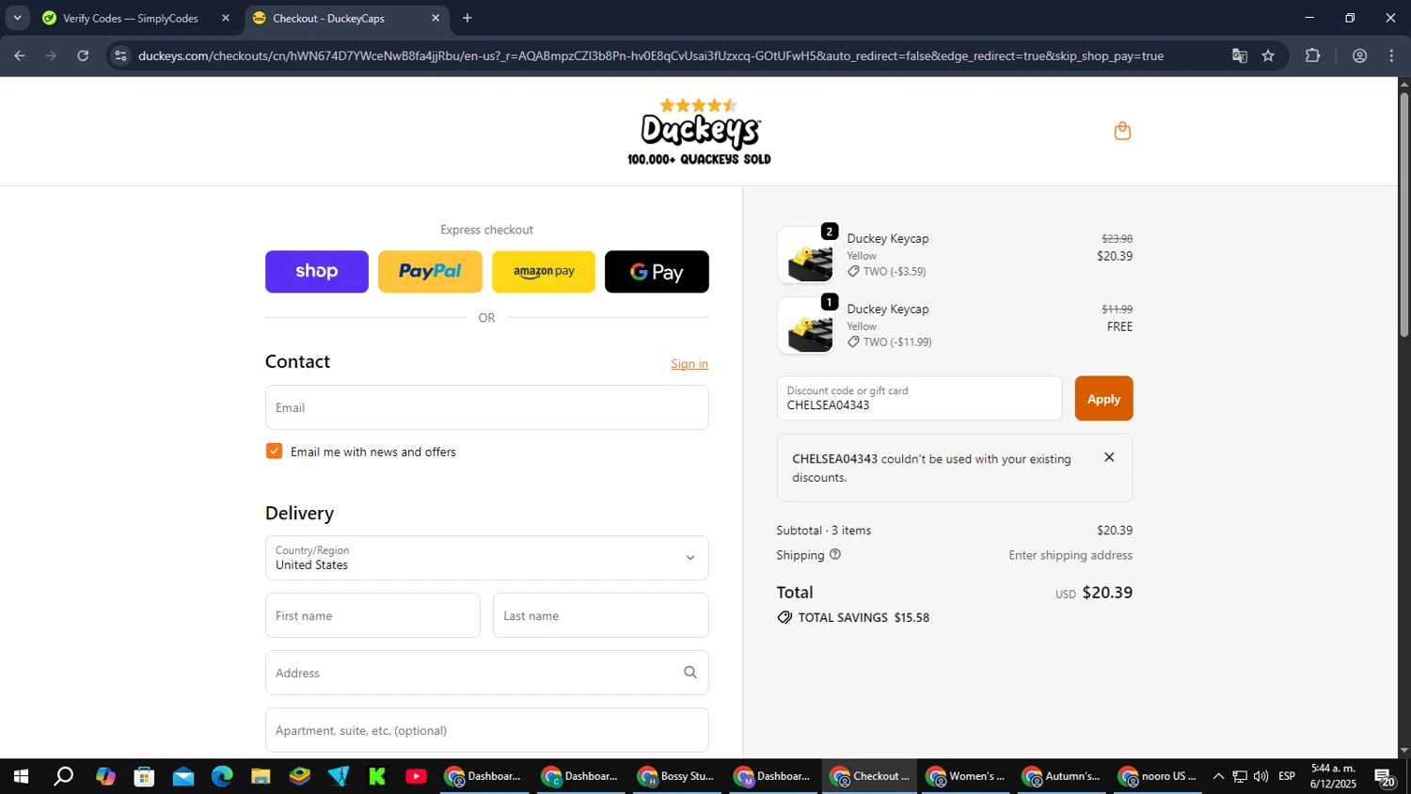Click the discount code field

[x=919, y=398]
